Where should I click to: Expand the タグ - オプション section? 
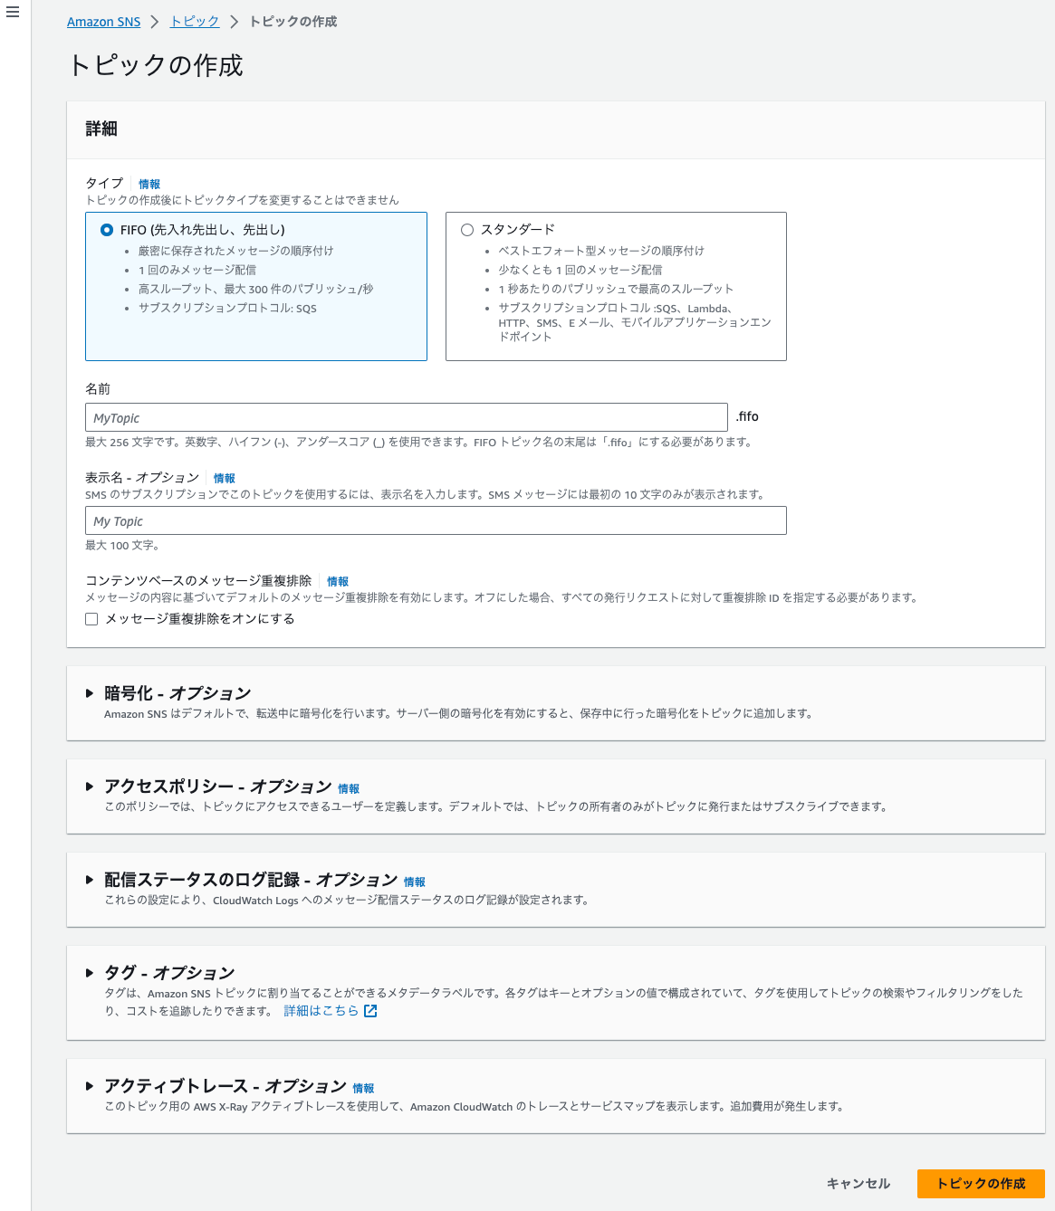click(x=90, y=973)
